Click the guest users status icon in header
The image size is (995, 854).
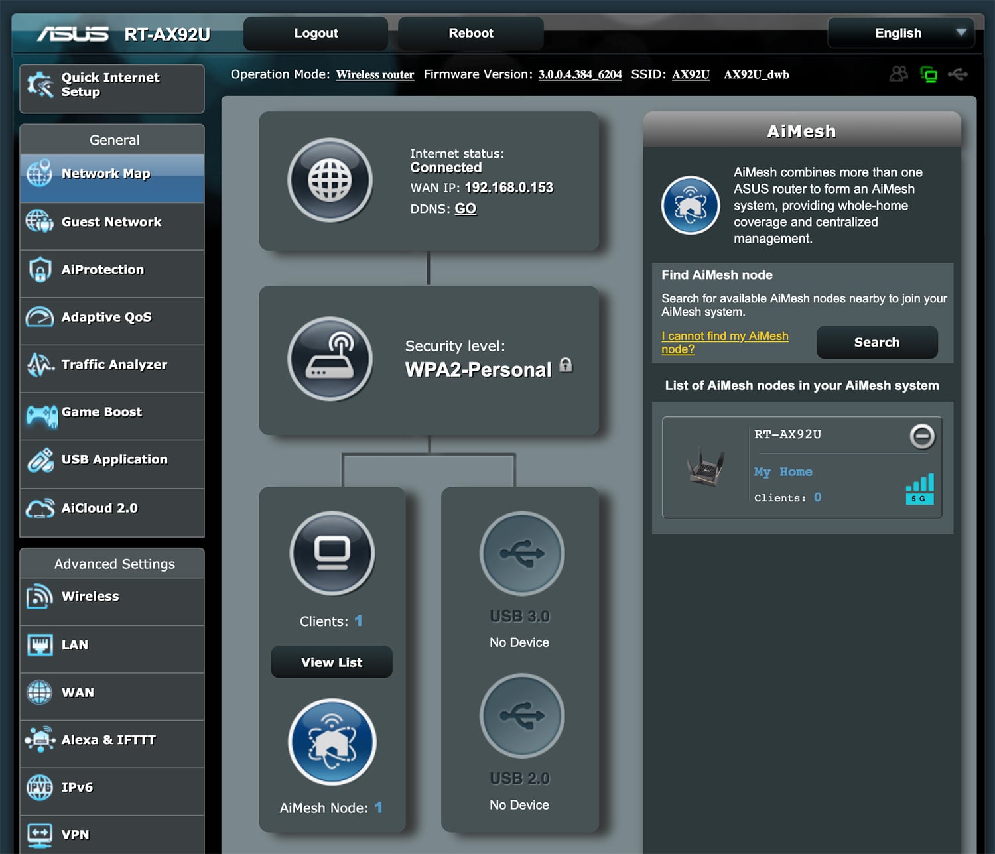click(x=899, y=74)
